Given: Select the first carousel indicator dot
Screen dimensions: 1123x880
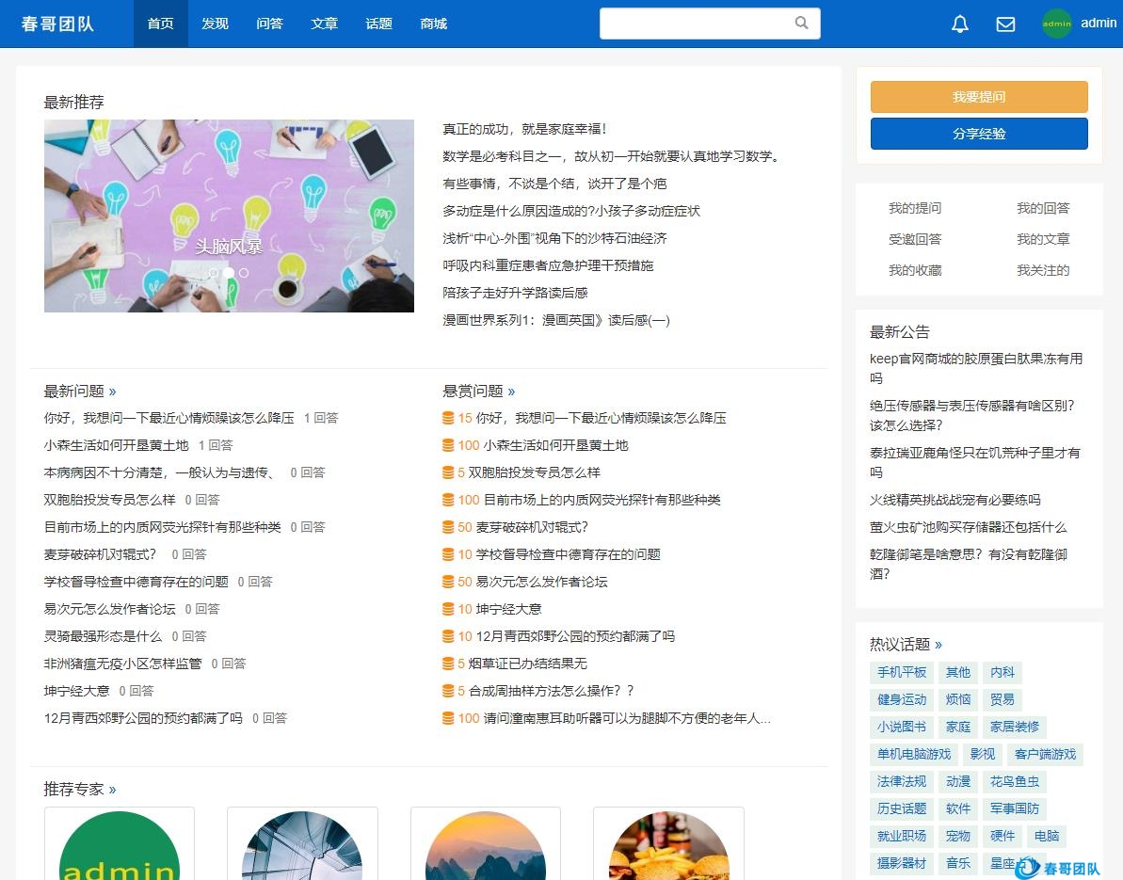Looking at the screenshot, I should pos(214,273).
